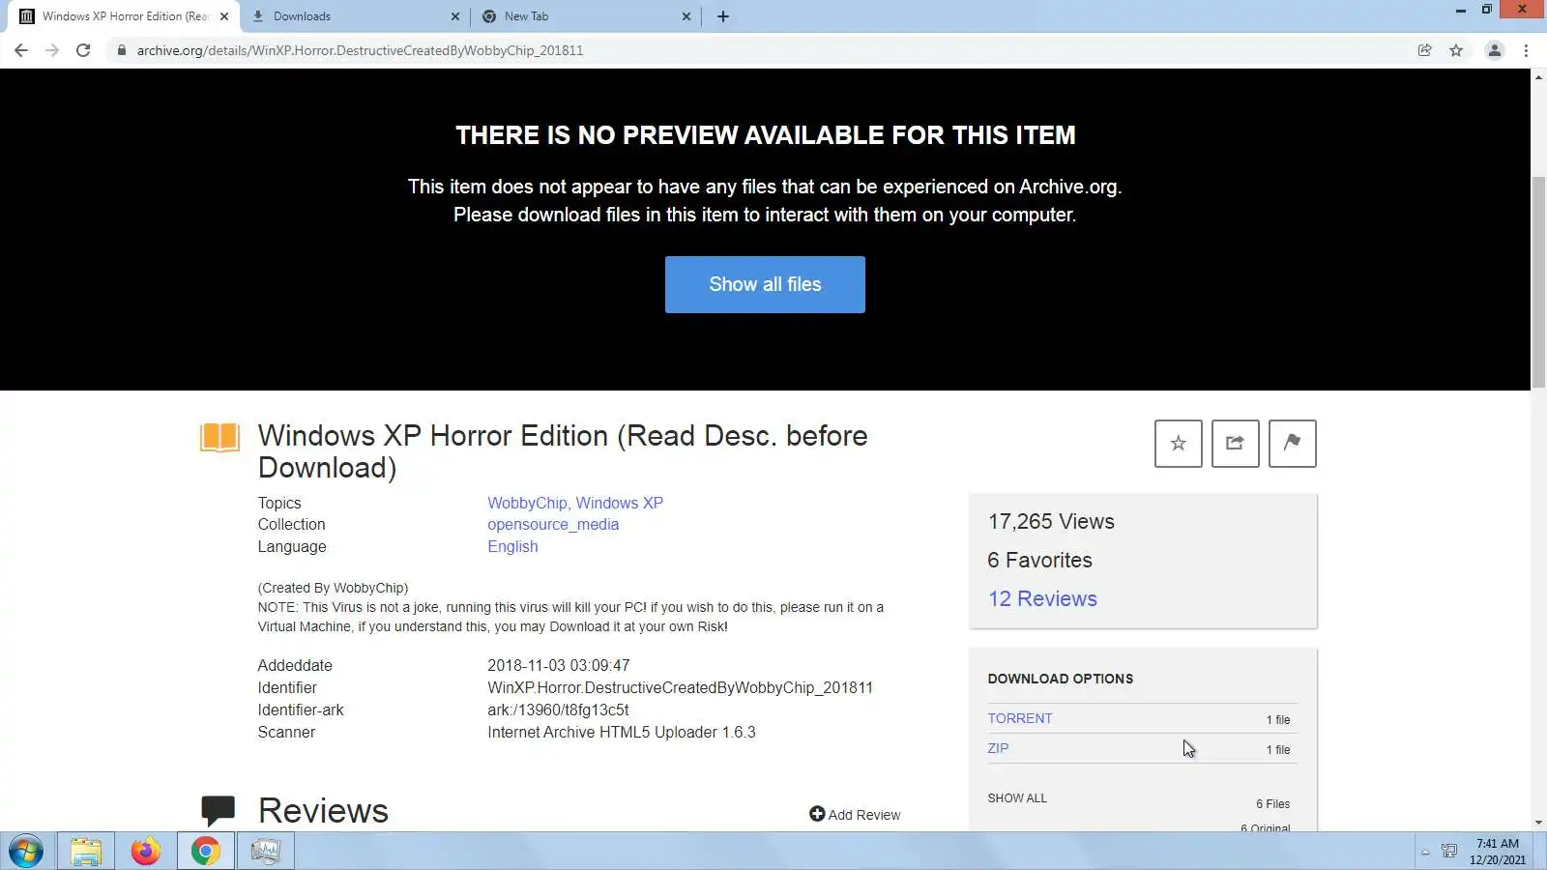Open the opensource_media collection link
This screenshot has height=870, width=1547.
[553, 524]
